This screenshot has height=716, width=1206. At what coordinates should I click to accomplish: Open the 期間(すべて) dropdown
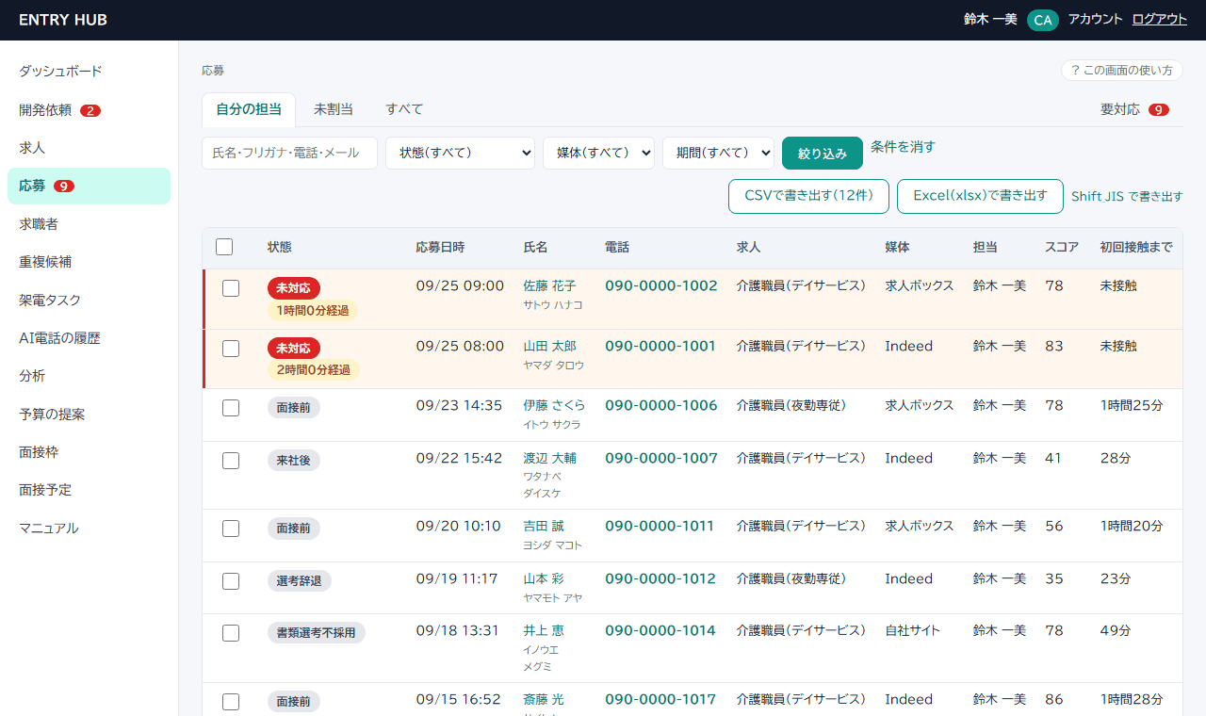click(718, 153)
